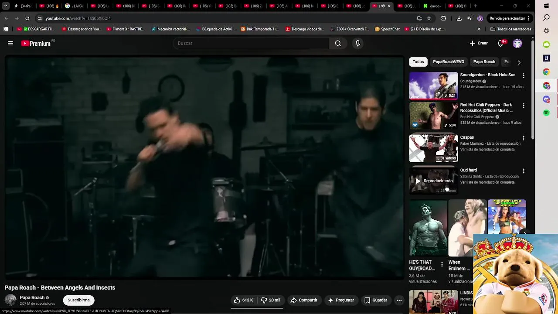
Task: Select the PapaRoachVEVO filter chip
Action: click(448, 62)
